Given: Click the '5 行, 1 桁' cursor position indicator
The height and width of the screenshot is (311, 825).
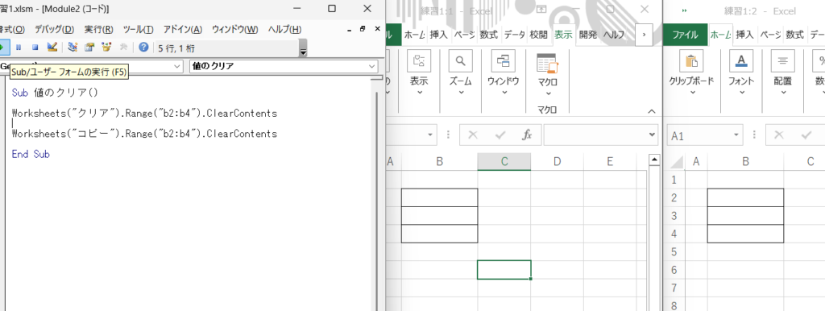Looking at the screenshot, I should tap(176, 48).
